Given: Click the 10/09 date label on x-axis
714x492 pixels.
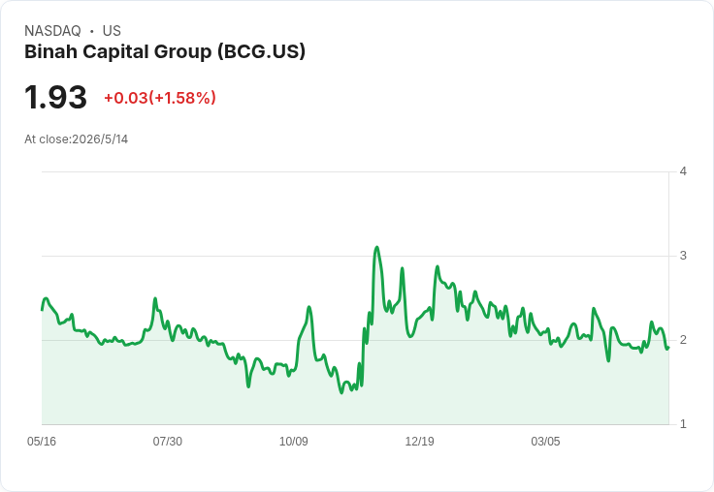Looking at the screenshot, I should coord(293,441).
